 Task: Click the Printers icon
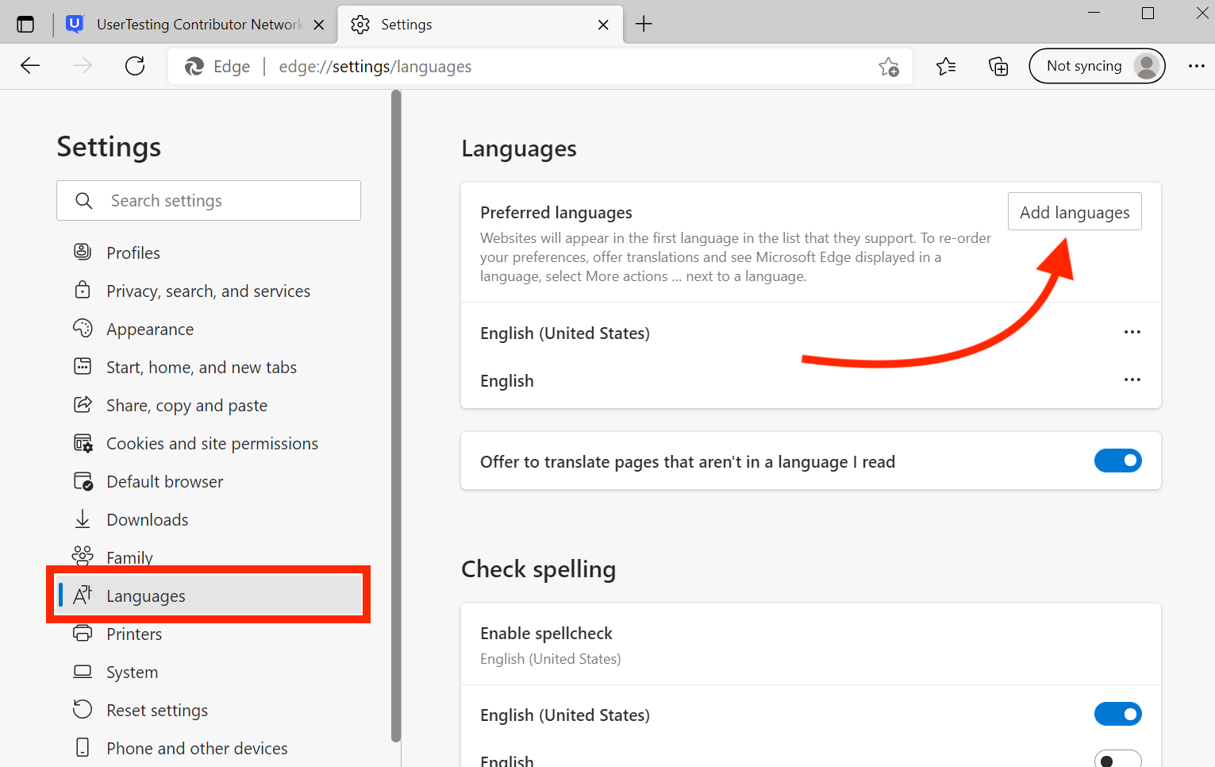pos(83,633)
